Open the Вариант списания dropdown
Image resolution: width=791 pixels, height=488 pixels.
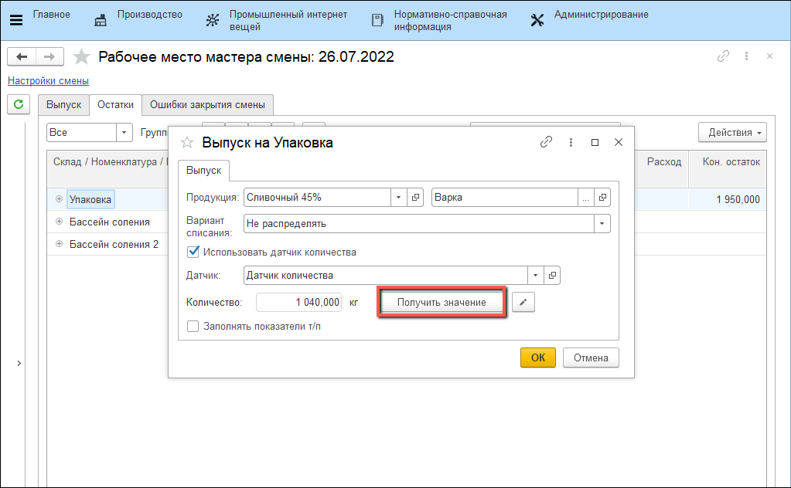click(x=601, y=224)
